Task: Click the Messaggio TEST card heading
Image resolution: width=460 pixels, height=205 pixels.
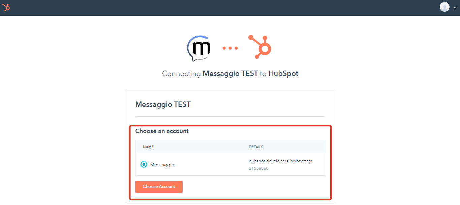Action: [x=163, y=105]
